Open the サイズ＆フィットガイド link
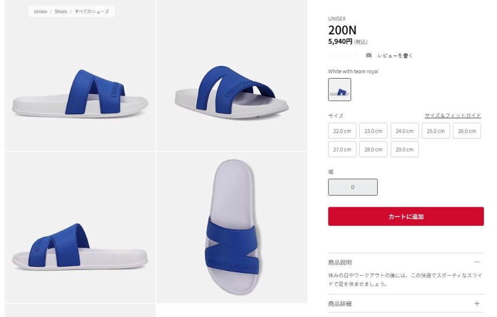Viewport: 497px width, 317px height. coord(452,116)
